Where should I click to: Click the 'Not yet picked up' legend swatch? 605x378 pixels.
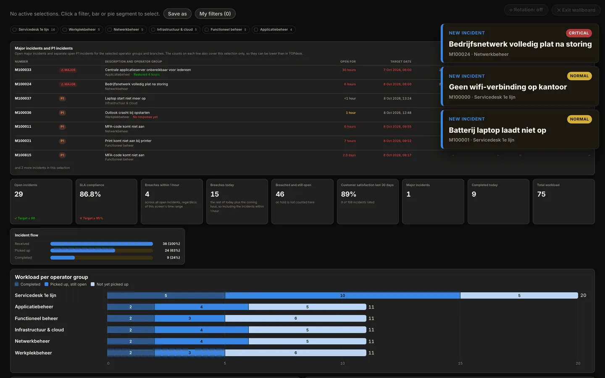coord(93,284)
